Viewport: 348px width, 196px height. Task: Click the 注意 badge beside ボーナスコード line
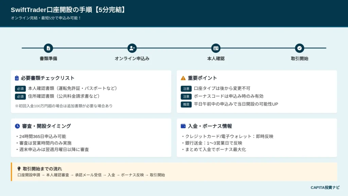(x=186, y=96)
